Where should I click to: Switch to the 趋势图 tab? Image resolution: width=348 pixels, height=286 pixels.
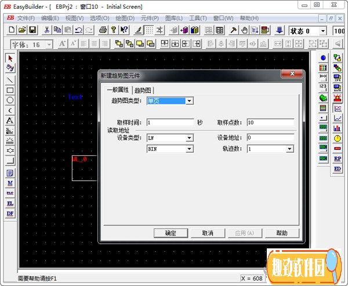pos(143,90)
